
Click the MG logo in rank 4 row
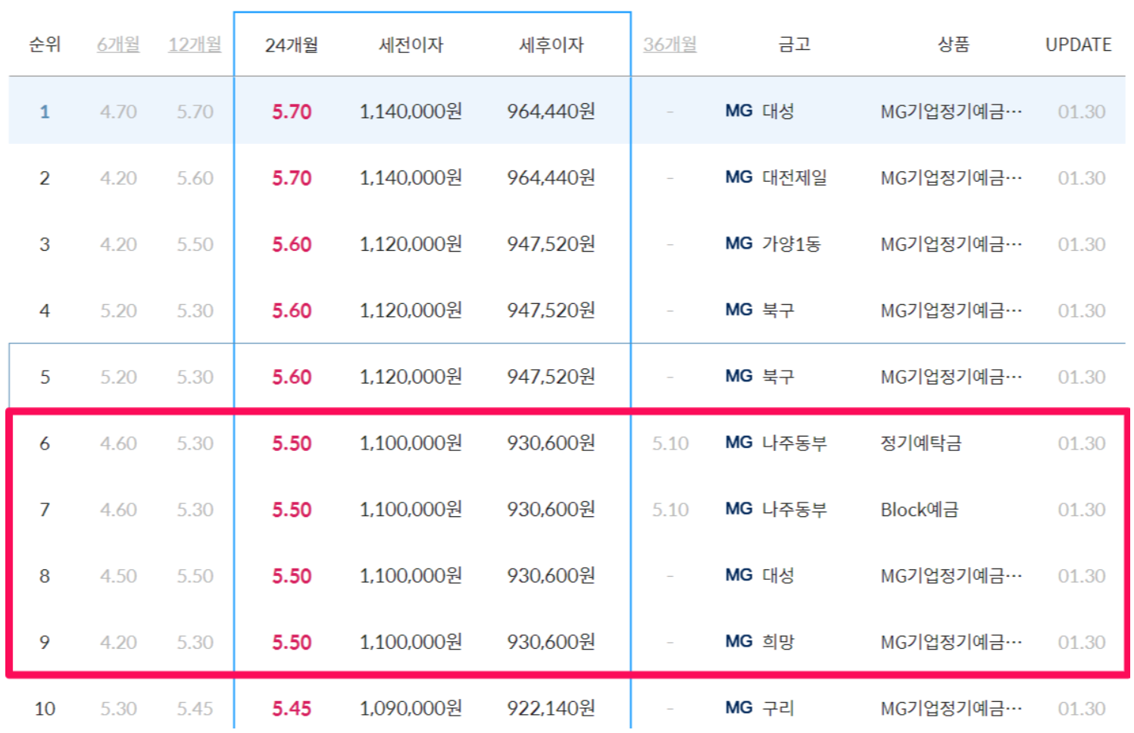pyautogui.click(x=739, y=310)
